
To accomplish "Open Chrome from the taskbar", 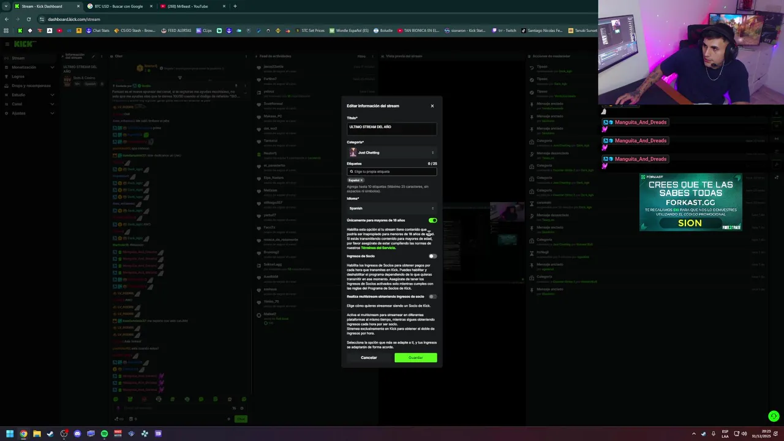I will [x=23, y=434].
